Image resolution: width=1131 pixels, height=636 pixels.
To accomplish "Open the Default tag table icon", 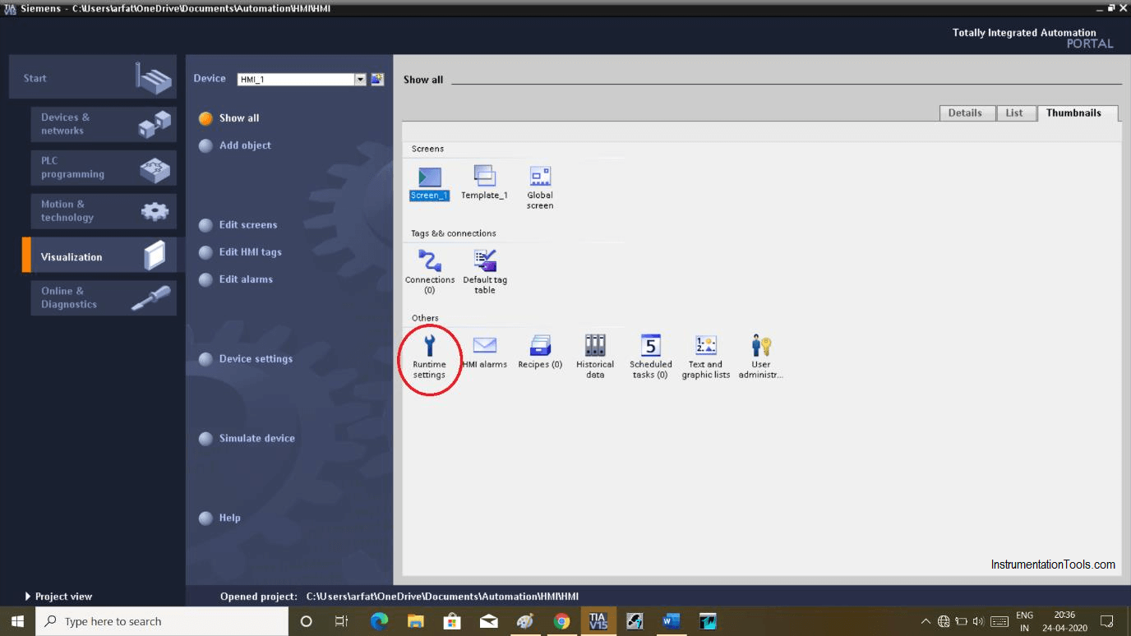I will [485, 271].
